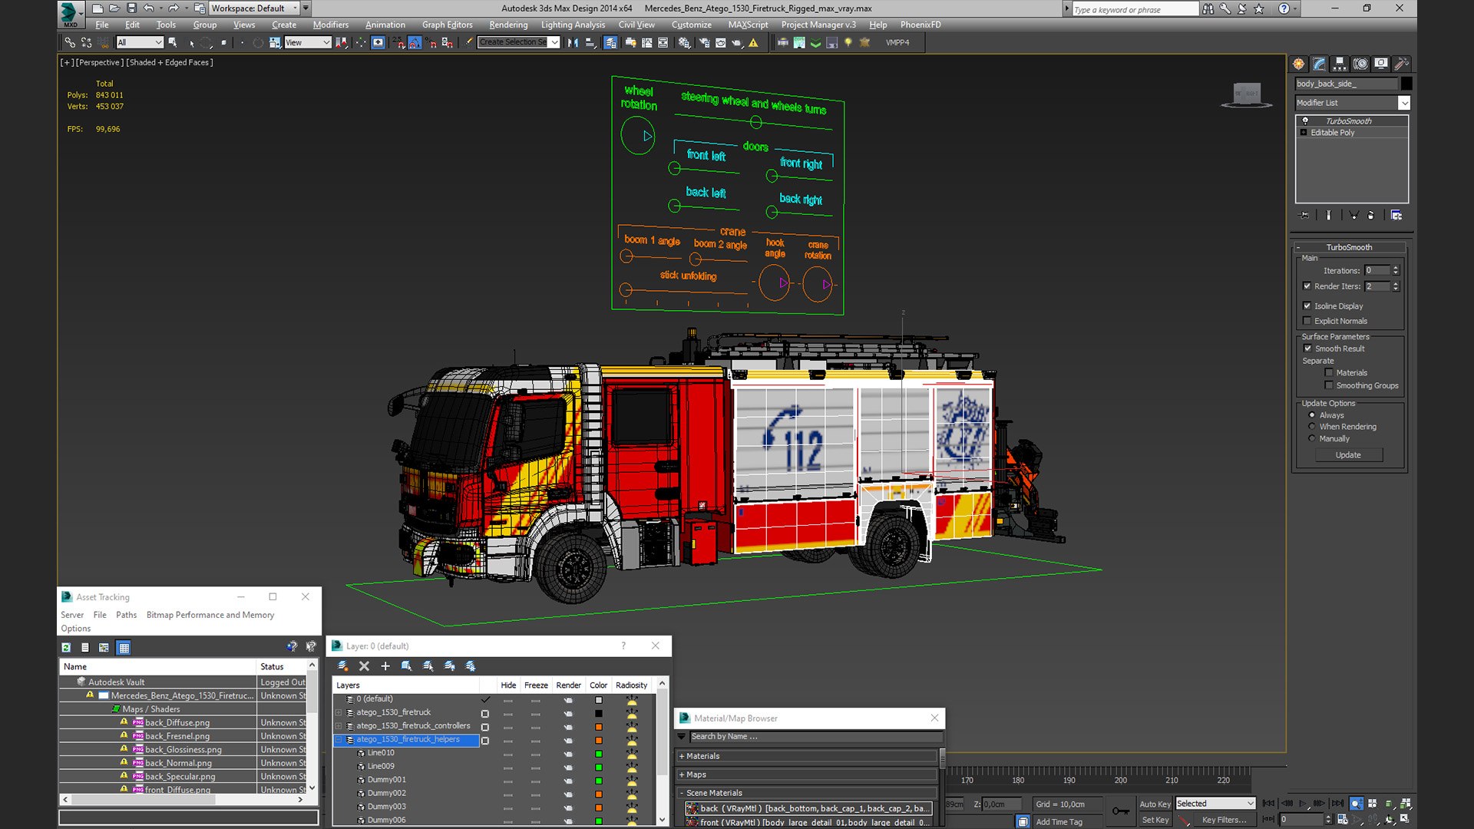This screenshot has width=1474, height=829.
Task: Select Always update option
Action: point(1311,415)
